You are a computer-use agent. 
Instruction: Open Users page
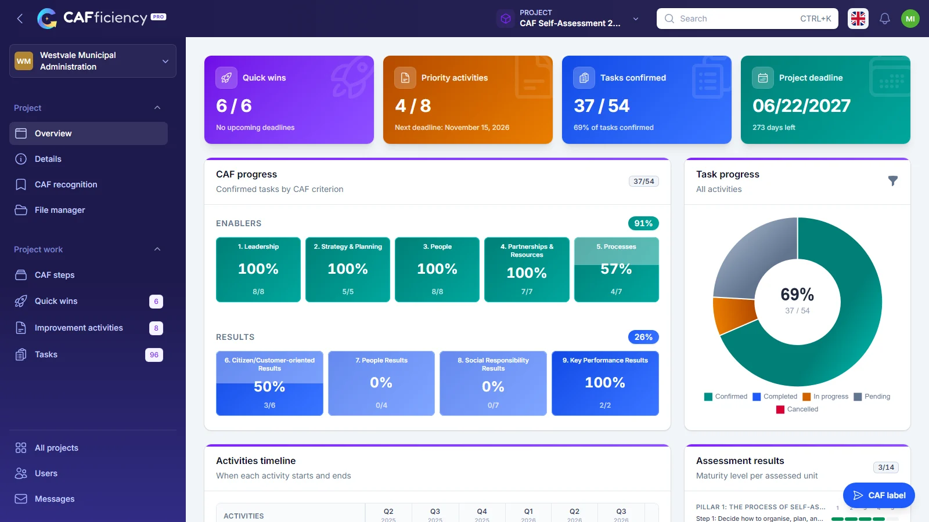point(88,473)
